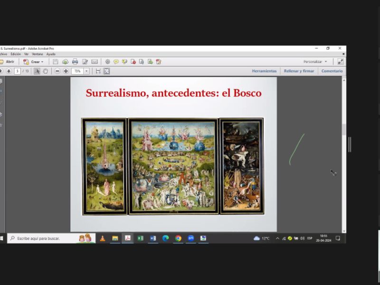This screenshot has height=285, width=380.
Task: Click scrollbar down arrow in document pane
Action: [x=344, y=230]
